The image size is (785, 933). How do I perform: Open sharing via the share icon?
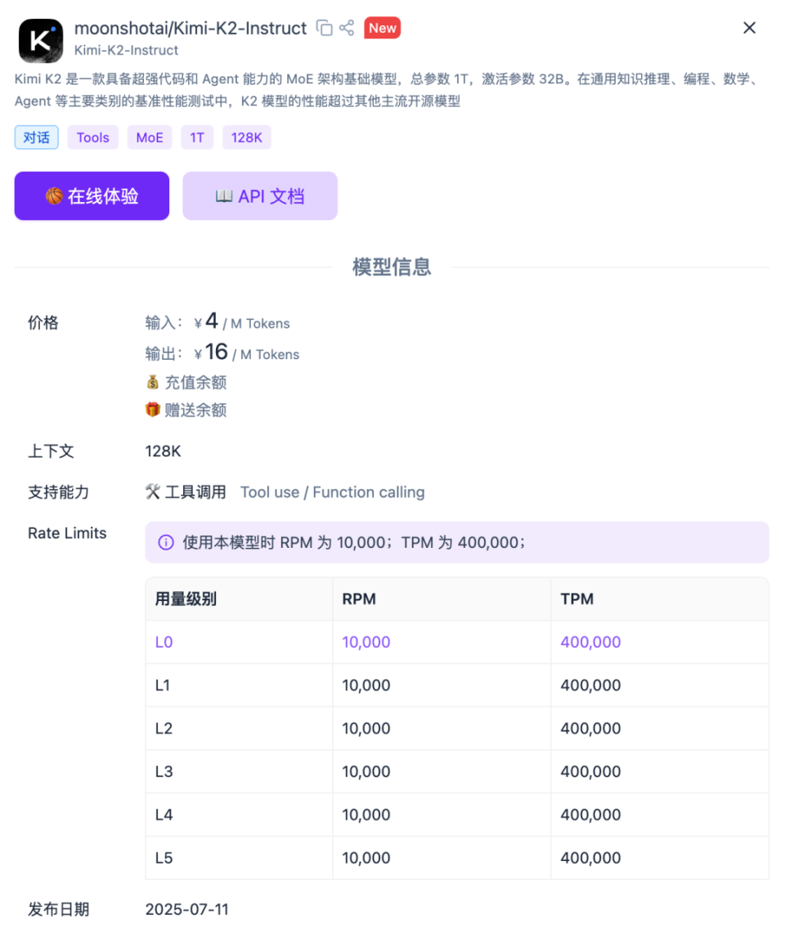pyautogui.click(x=345, y=27)
